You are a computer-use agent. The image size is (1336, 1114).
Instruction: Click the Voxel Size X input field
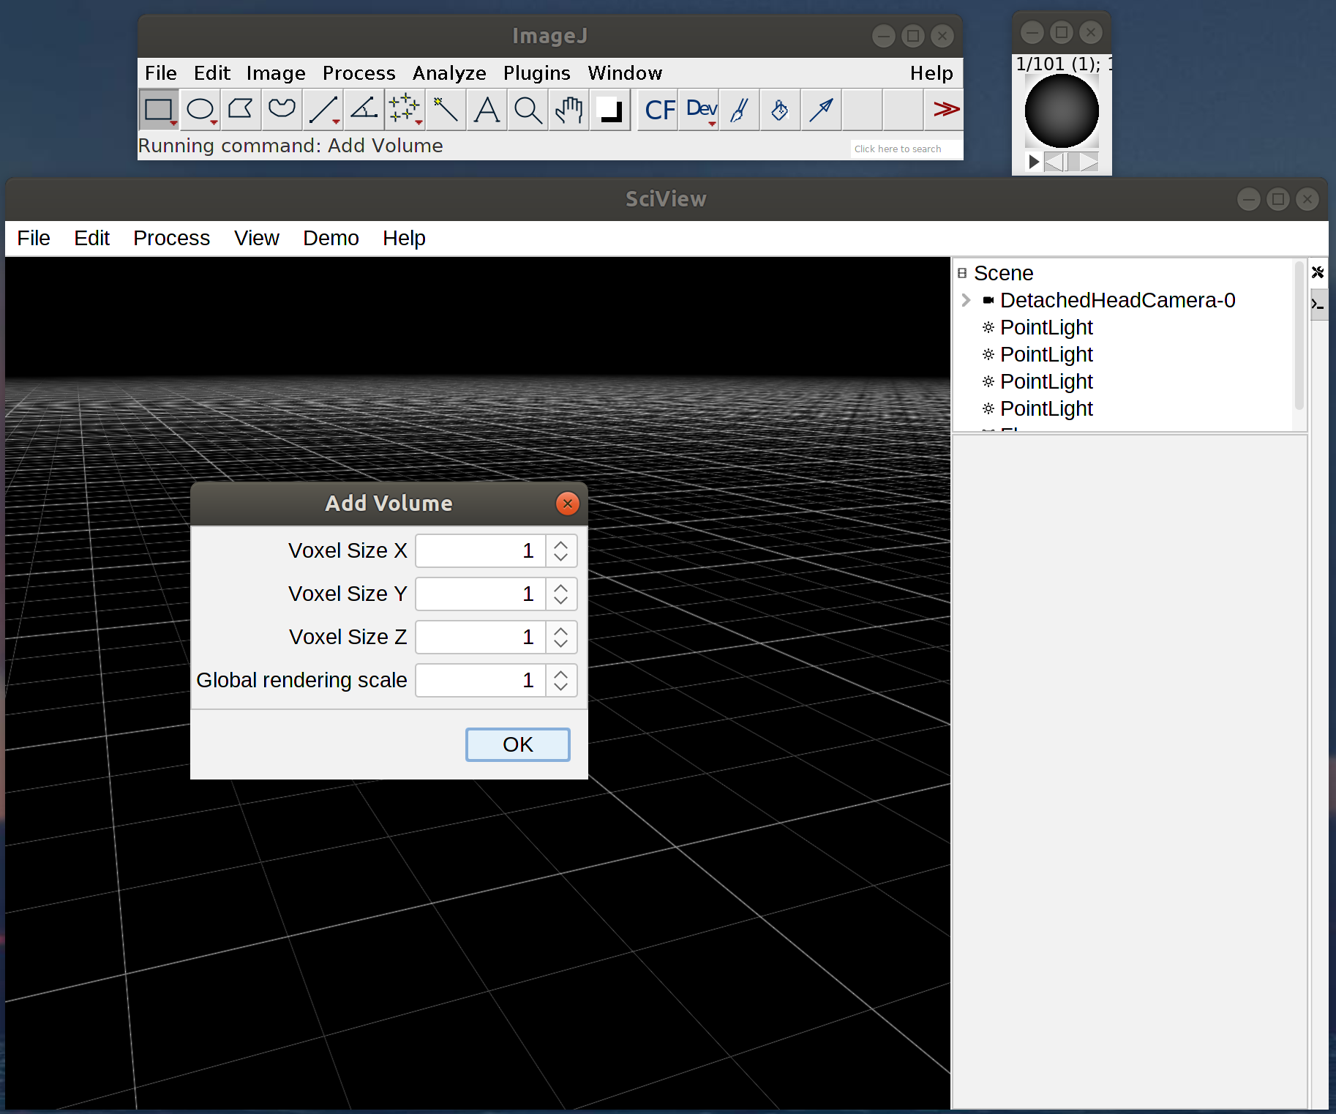(x=481, y=550)
